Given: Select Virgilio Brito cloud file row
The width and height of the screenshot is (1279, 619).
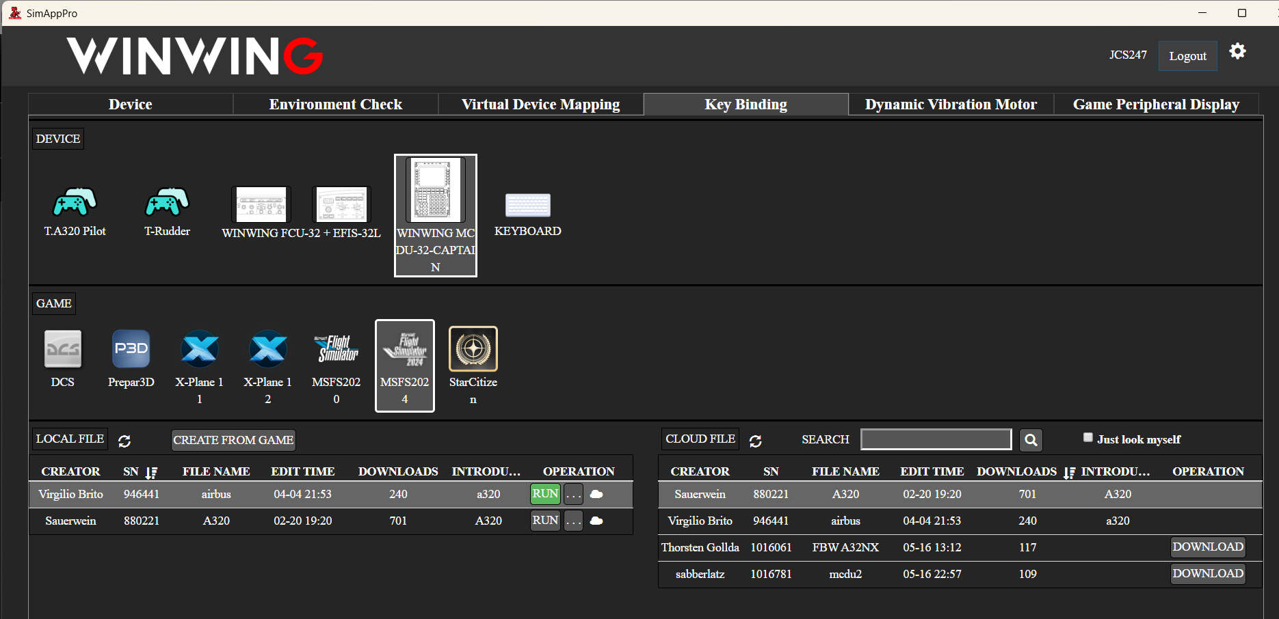Looking at the screenshot, I should coord(960,521).
